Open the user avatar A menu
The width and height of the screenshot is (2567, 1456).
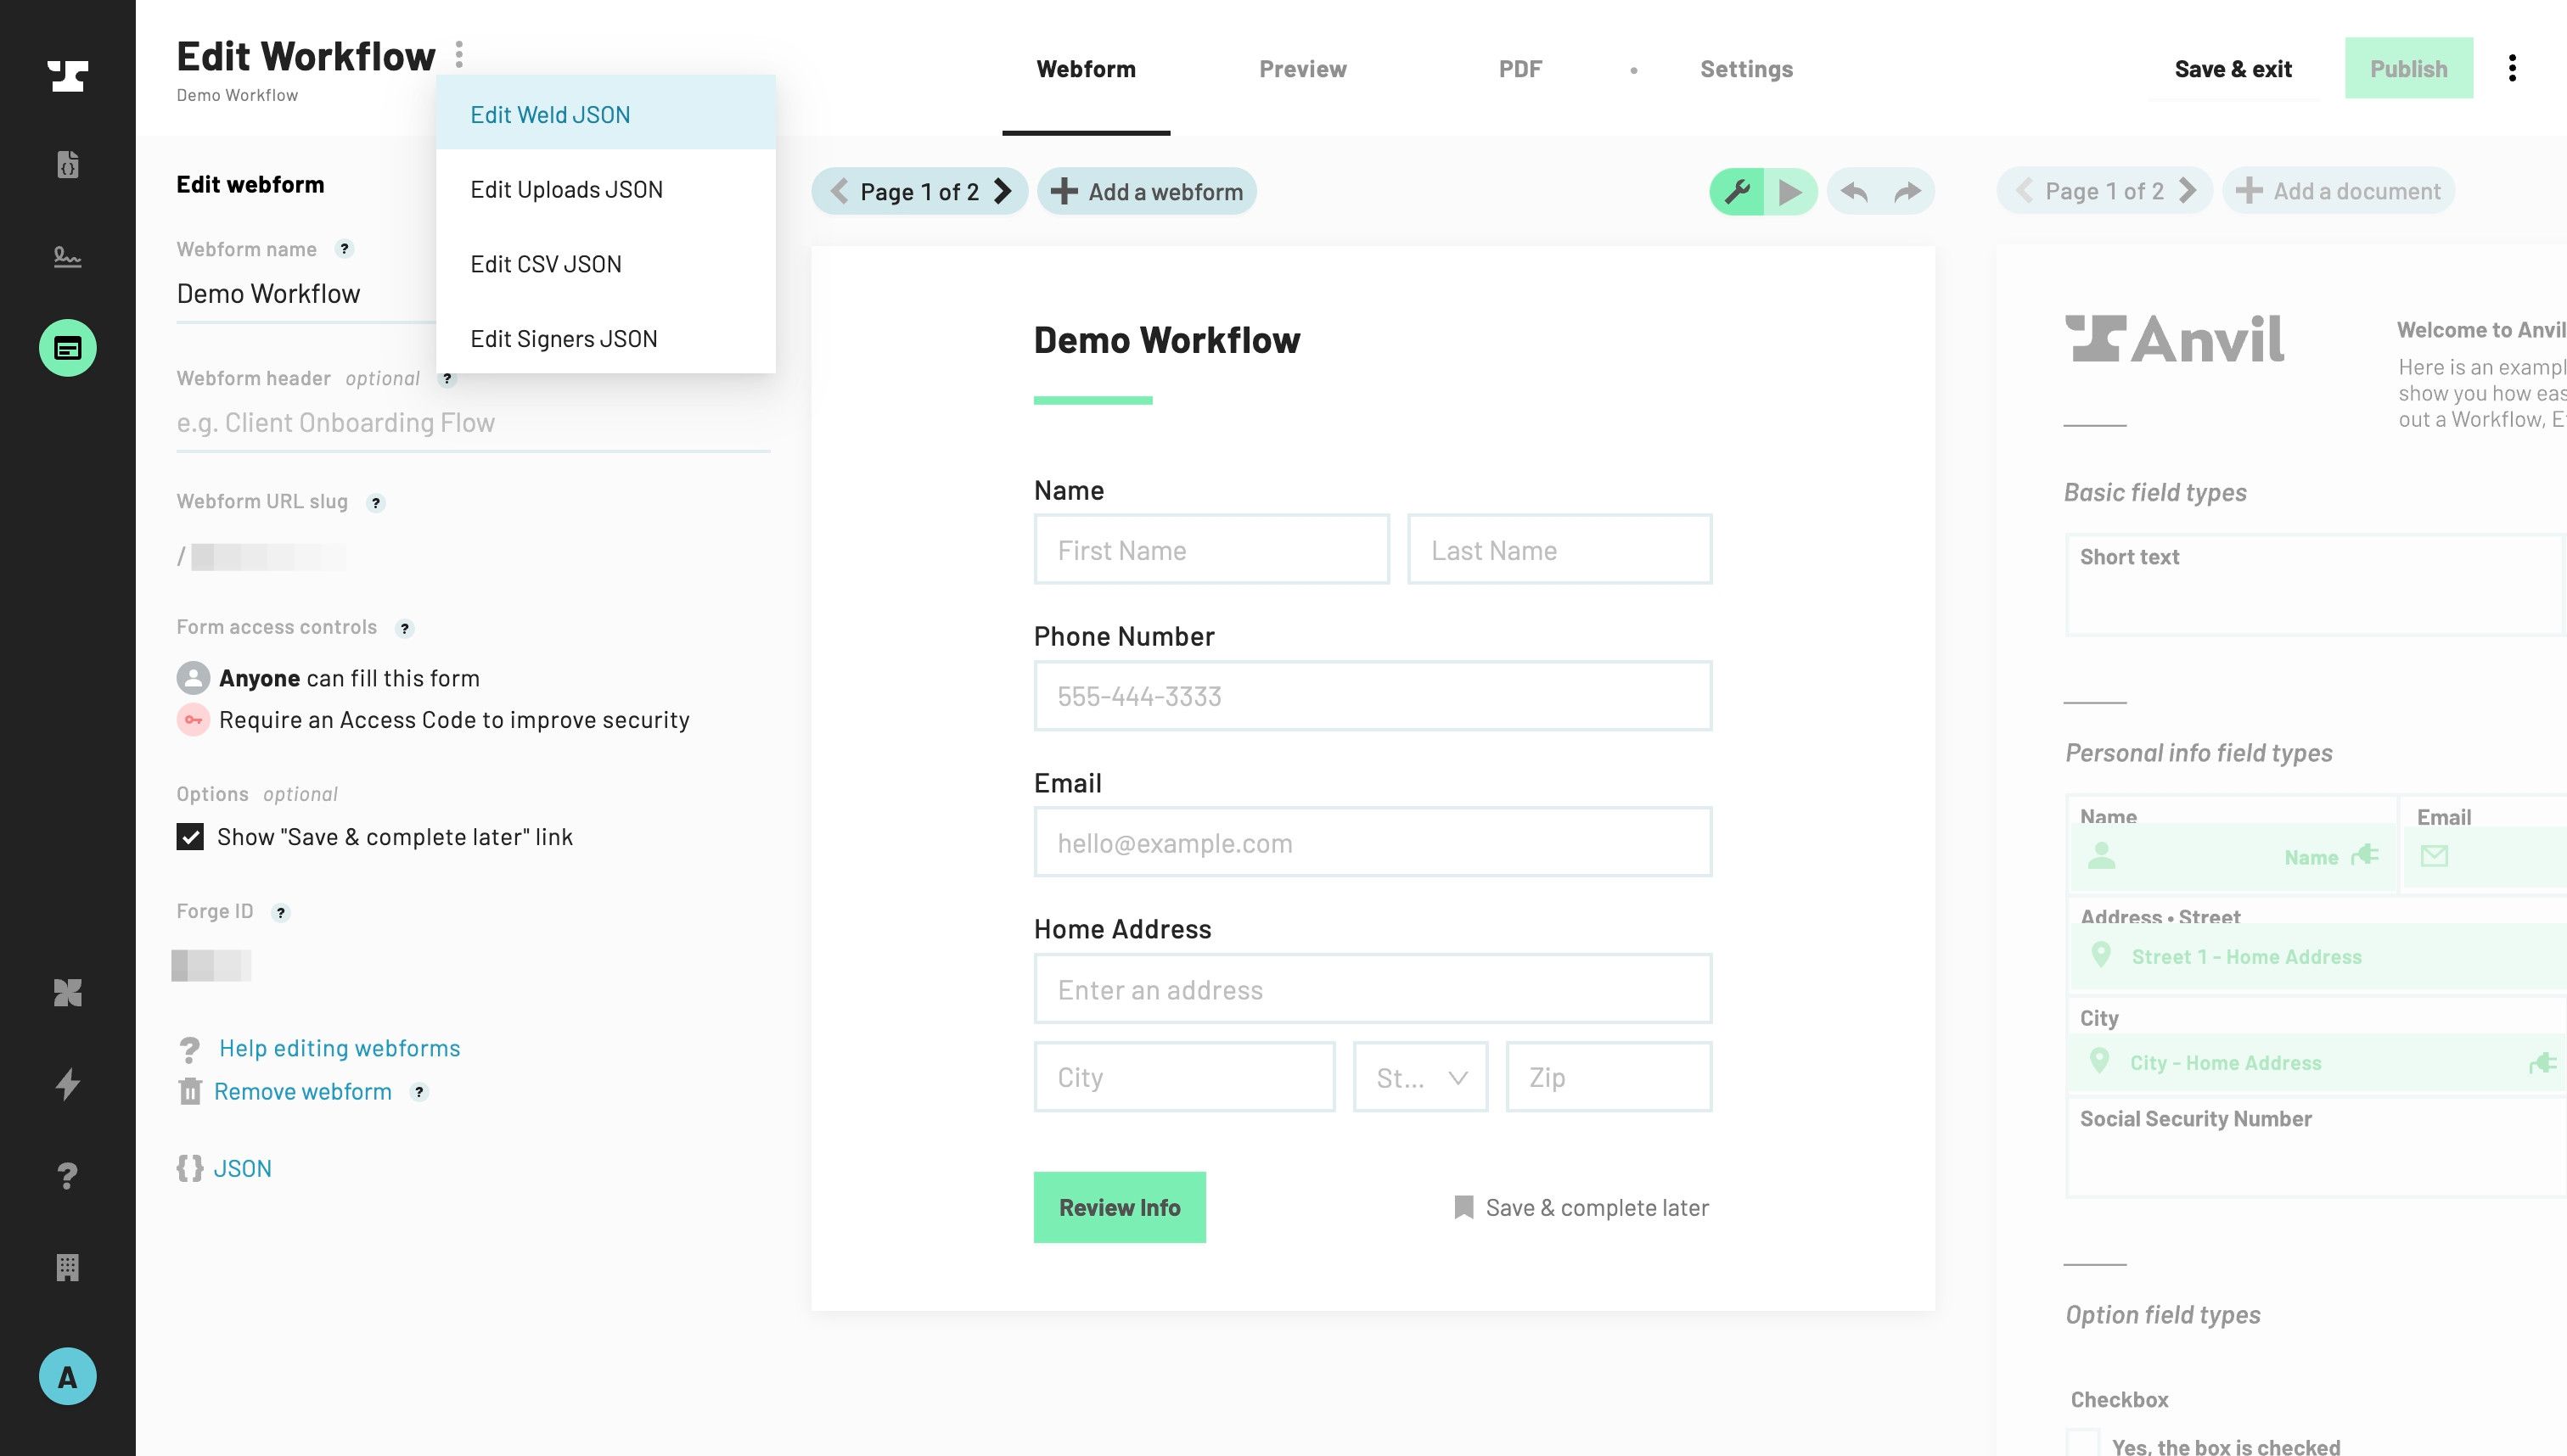(x=67, y=1377)
